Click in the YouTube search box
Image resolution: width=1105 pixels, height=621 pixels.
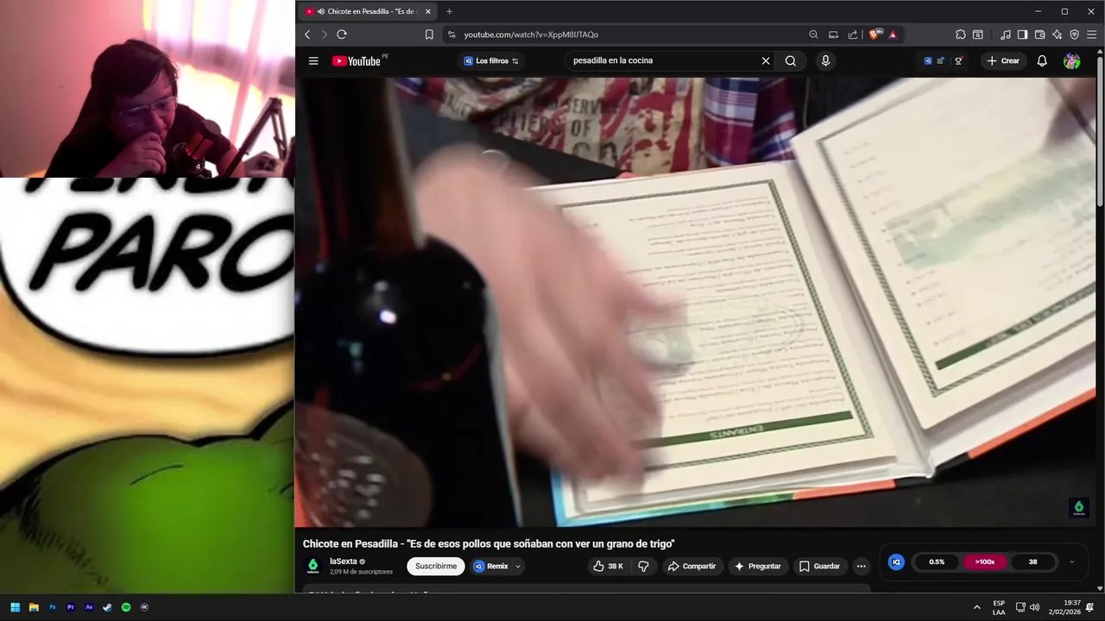click(x=660, y=60)
